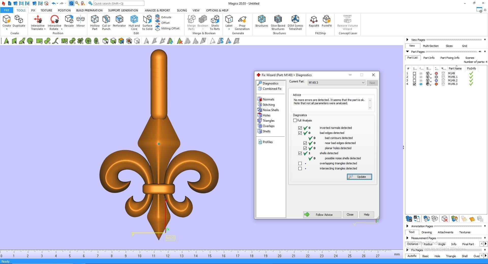Switch to Multi-Section view tab
488x264 pixels.
pyautogui.click(x=431, y=46)
